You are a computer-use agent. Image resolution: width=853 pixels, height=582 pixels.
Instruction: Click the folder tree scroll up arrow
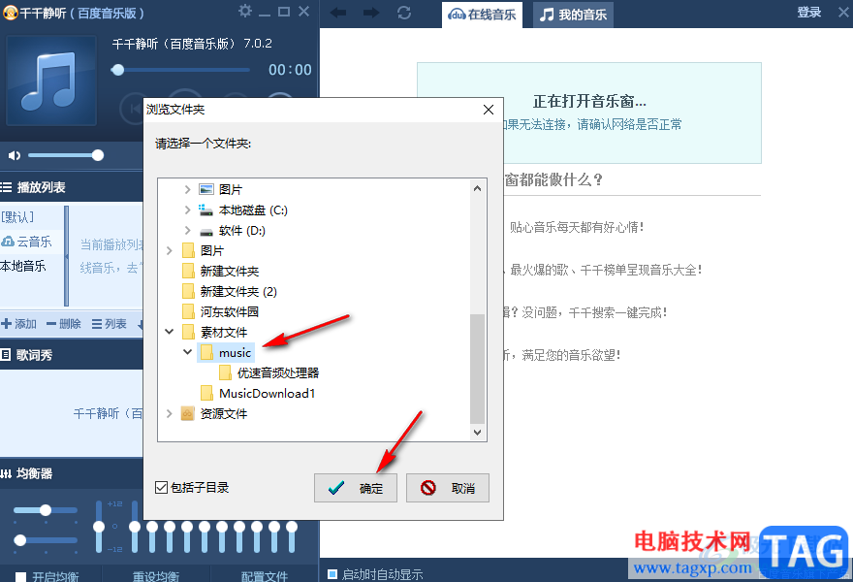click(477, 188)
